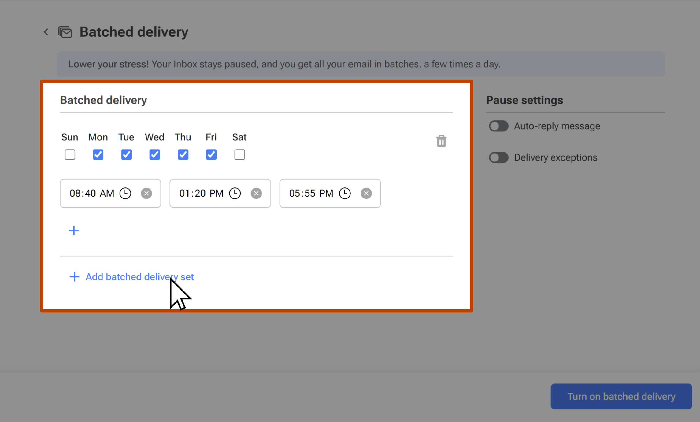Uncheck the Wed checkbox
The image size is (700, 422).
tap(155, 155)
